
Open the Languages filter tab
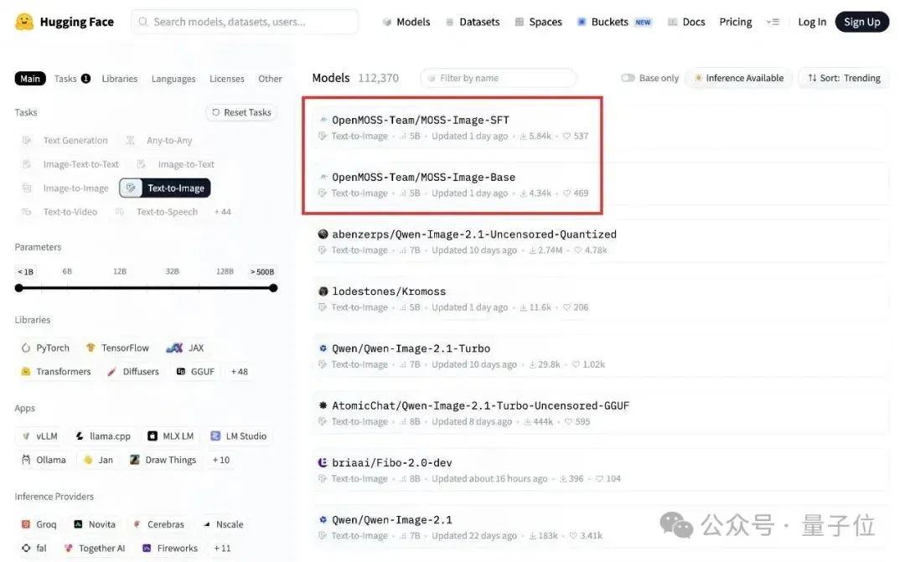click(173, 79)
